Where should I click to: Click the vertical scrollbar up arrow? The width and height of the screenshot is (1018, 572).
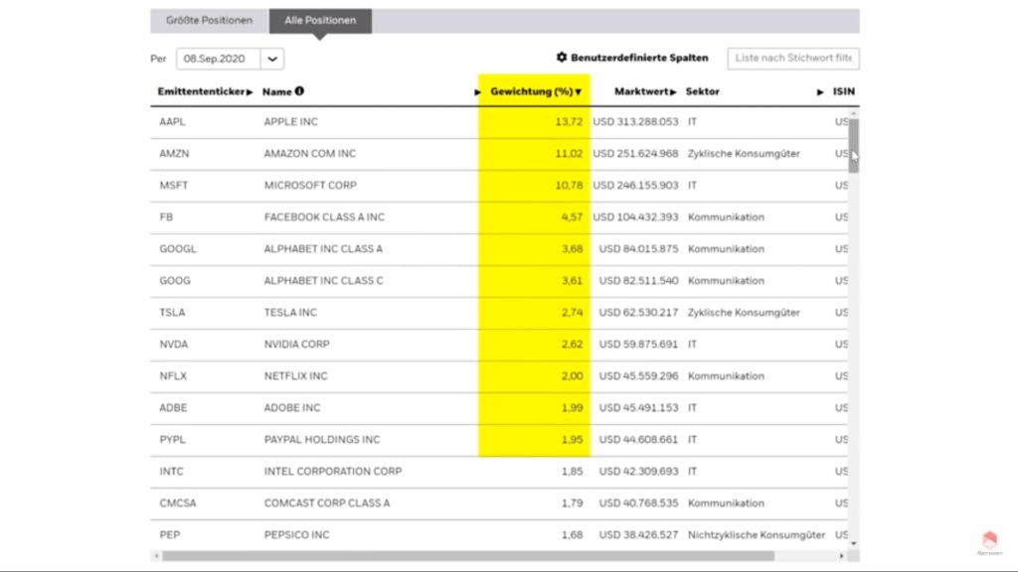point(854,113)
